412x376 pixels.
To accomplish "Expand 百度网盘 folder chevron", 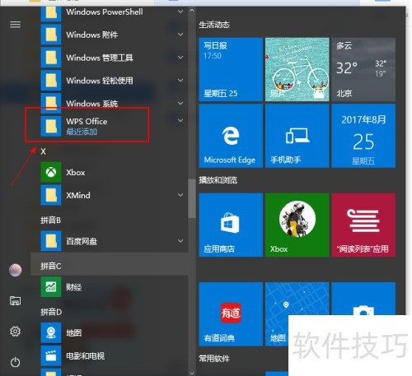I will tap(180, 241).
